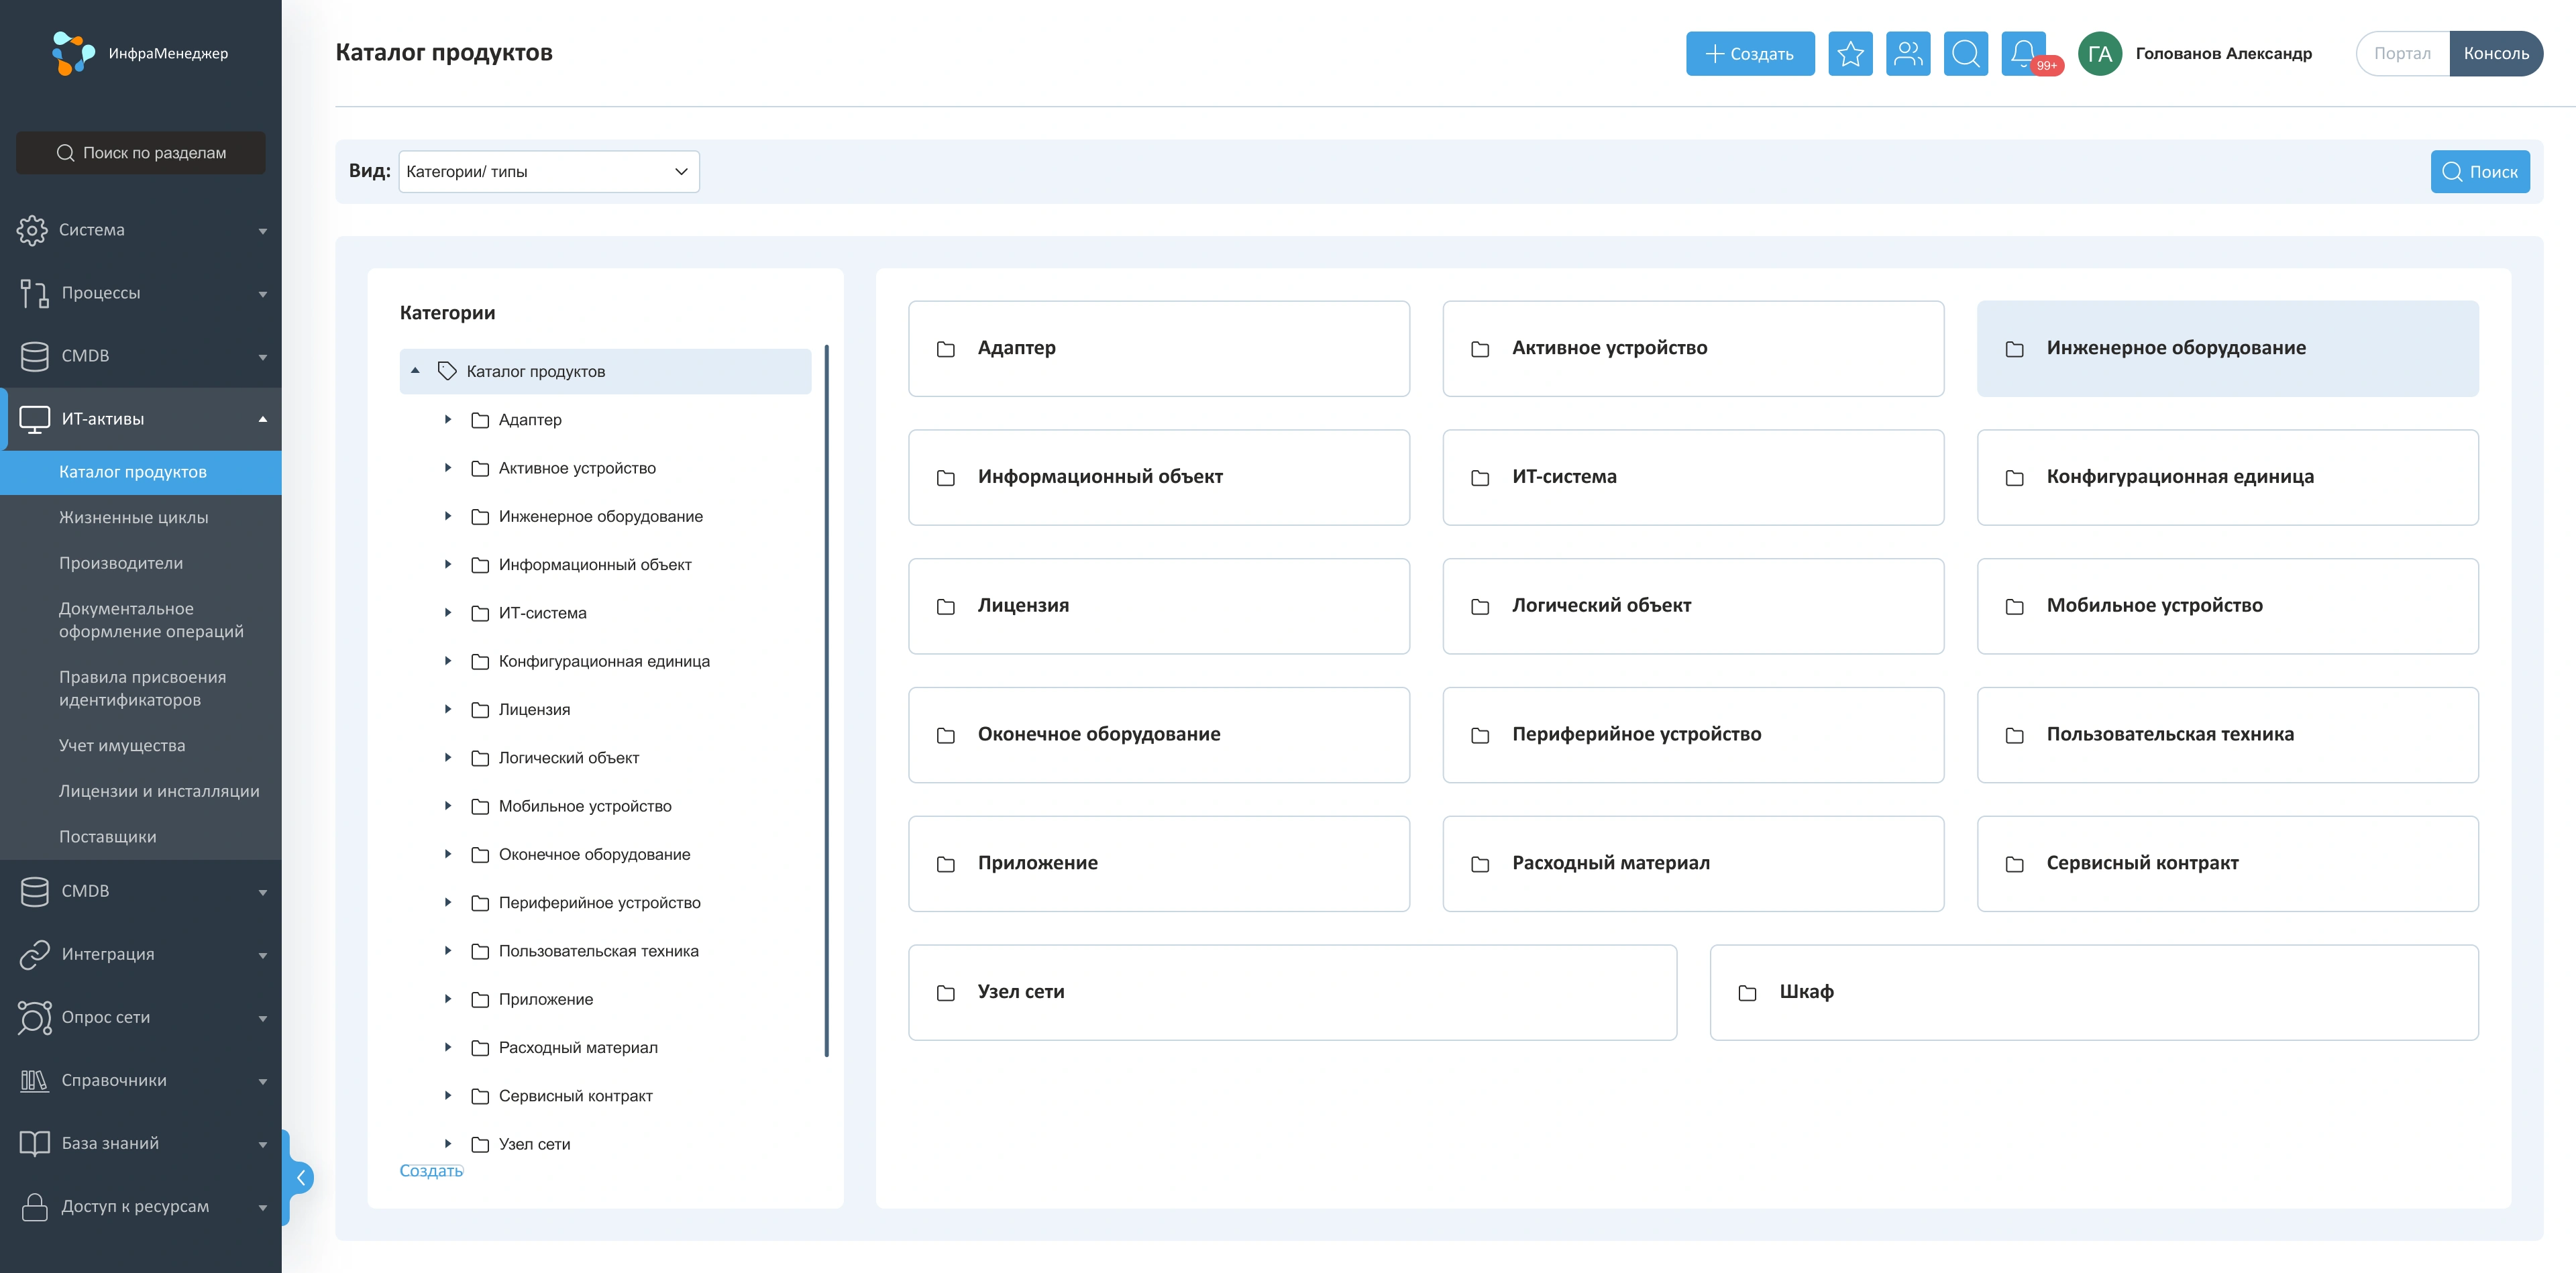Switch to Портал mode

(x=2401, y=54)
